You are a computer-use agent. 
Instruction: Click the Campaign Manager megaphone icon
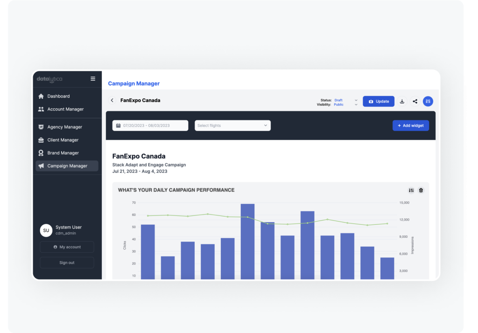41,166
